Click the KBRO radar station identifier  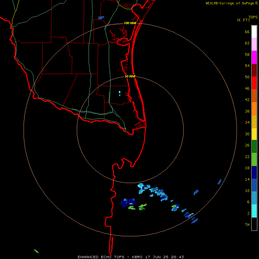point(137,257)
